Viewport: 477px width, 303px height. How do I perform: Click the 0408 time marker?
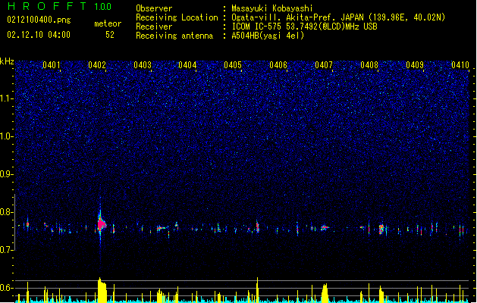click(x=369, y=64)
